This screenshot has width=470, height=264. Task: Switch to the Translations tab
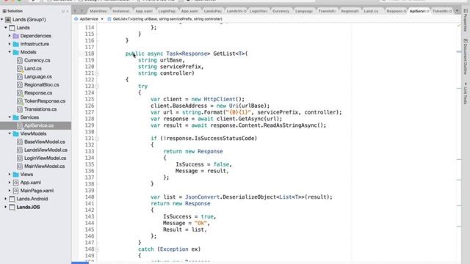click(x=327, y=11)
